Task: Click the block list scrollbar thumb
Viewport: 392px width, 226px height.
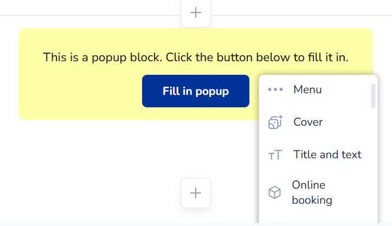Action: (x=373, y=96)
